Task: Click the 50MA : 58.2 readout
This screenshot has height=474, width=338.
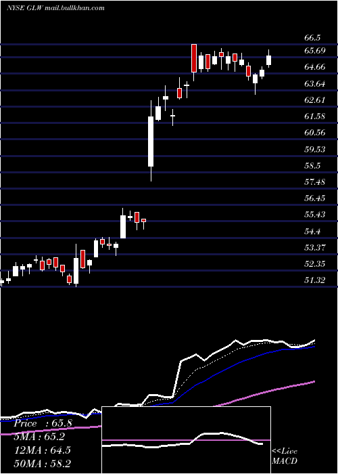Action: pyautogui.click(x=42, y=463)
